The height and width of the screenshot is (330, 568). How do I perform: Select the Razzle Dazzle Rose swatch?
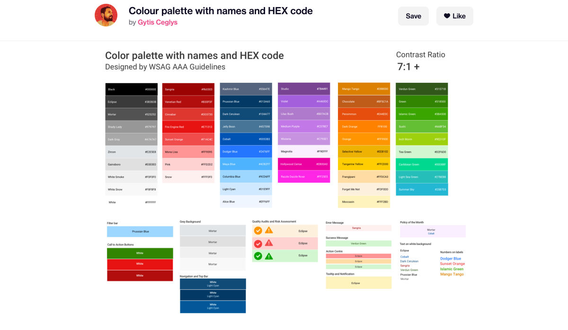coord(304,176)
